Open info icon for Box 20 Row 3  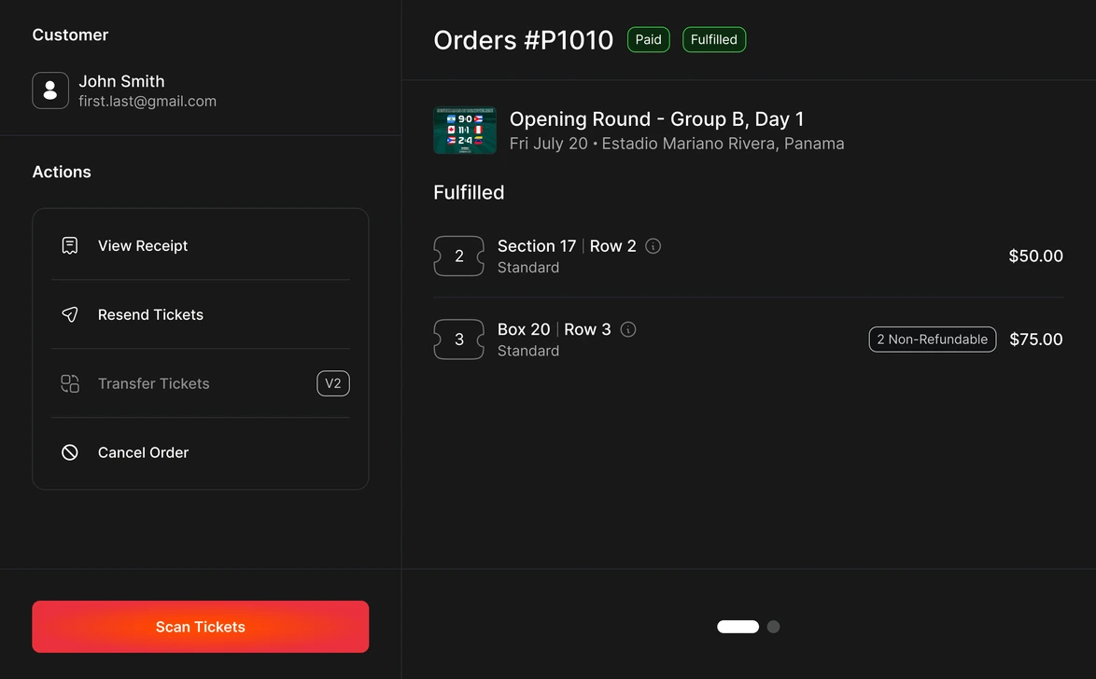pos(628,329)
